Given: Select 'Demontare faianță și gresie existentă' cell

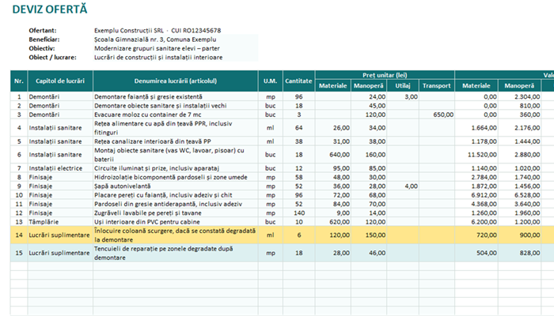Looking at the screenshot, I should coord(176,96).
